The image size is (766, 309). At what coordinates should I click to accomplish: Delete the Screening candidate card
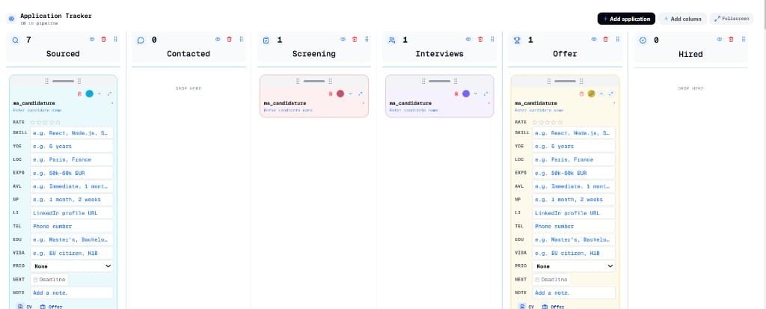tap(330, 94)
